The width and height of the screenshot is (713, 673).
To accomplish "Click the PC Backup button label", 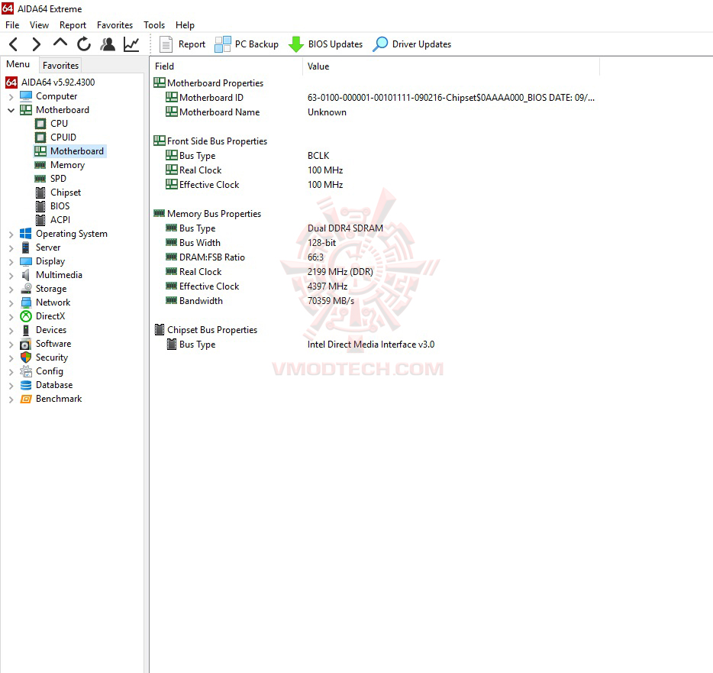I will [256, 44].
